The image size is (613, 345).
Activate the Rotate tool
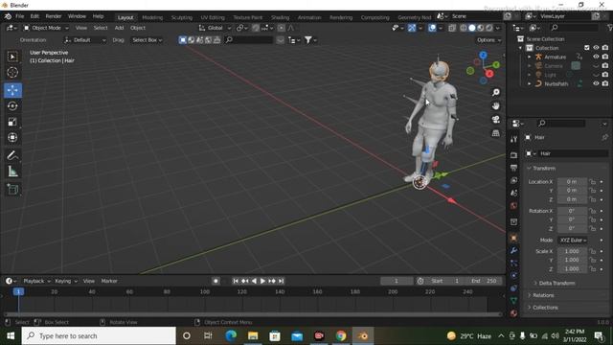pyautogui.click(x=12, y=106)
